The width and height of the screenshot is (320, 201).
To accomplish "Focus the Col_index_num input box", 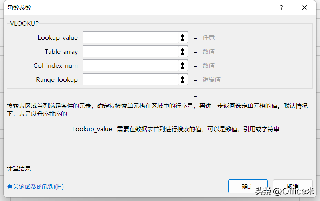I will pos(130,65).
